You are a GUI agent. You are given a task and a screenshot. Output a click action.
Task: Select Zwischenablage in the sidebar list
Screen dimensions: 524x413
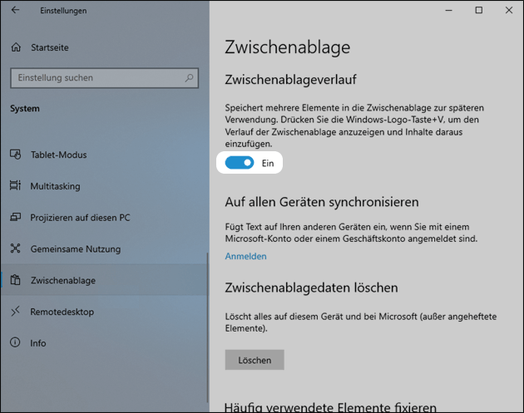click(x=62, y=281)
